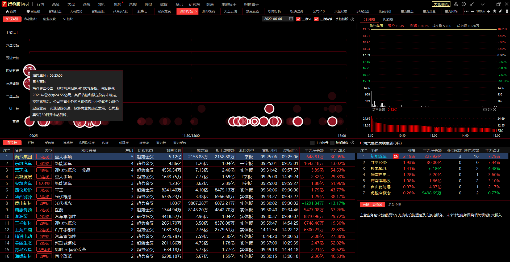Click the 大咖交流 button
This screenshot has width=510, height=262.
click(x=441, y=4)
